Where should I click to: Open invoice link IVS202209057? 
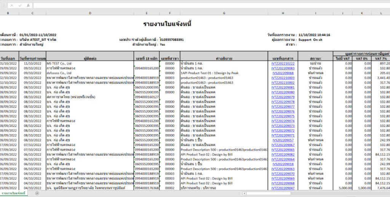pyautogui.click(x=283, y=140)
